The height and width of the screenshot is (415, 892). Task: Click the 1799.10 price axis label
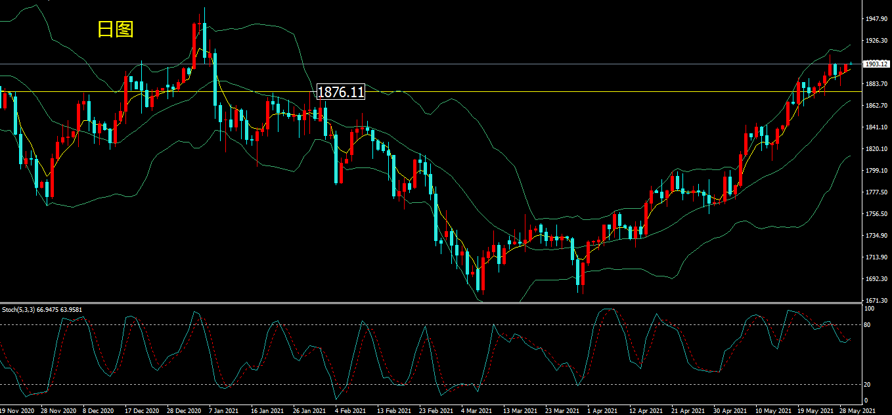pos(878,171)
